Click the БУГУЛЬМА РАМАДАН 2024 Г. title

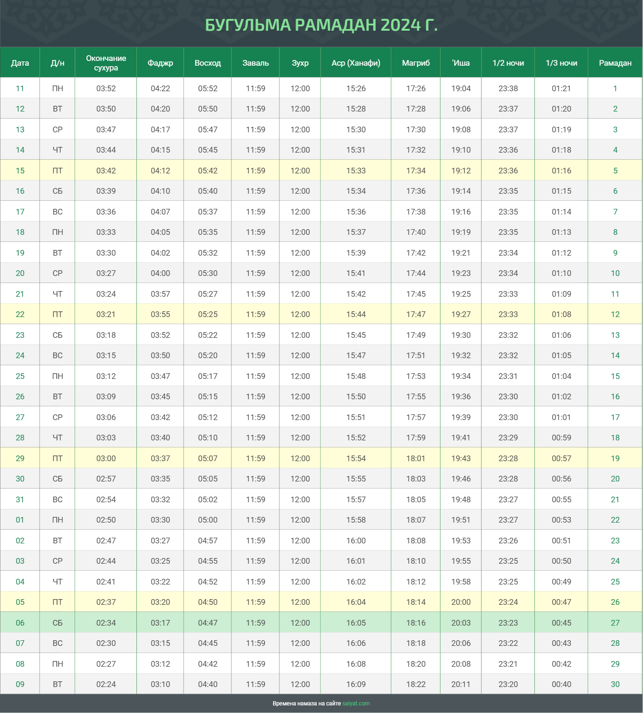tap(321, 25)
